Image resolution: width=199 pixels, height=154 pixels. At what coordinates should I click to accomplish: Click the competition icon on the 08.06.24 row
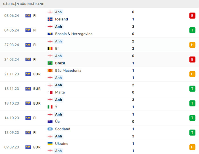(x=28, y=16)
